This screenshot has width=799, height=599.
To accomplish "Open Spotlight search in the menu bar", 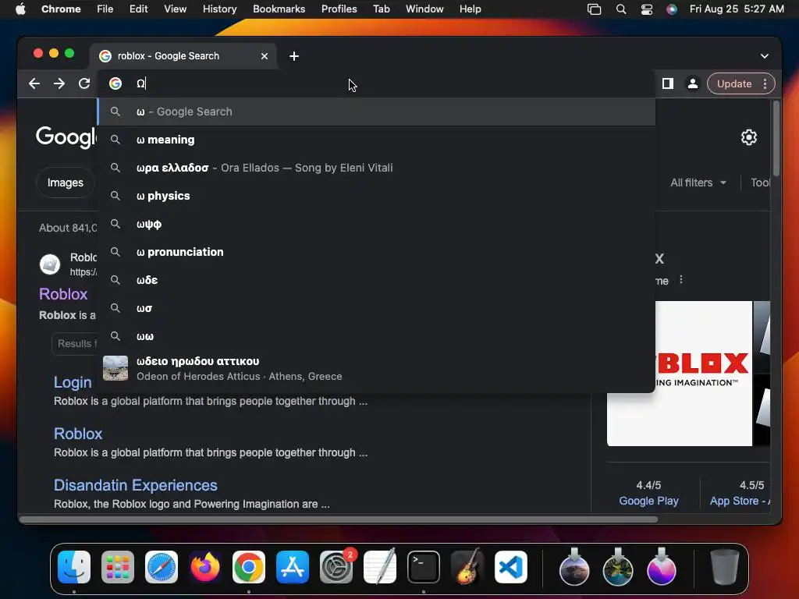I will click(x=620, y=9).
